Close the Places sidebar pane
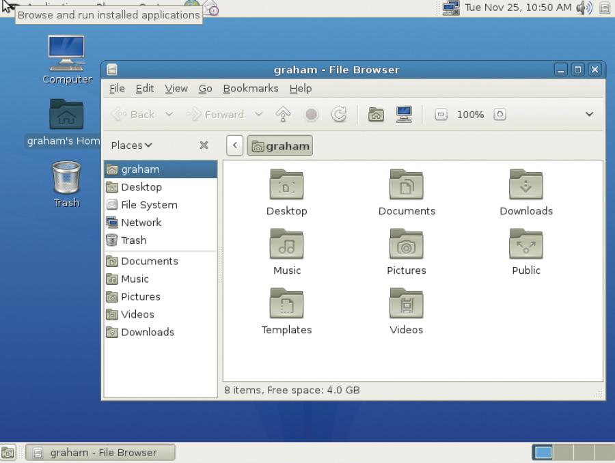Screen dimensions: 615x463 pos(204,145)
